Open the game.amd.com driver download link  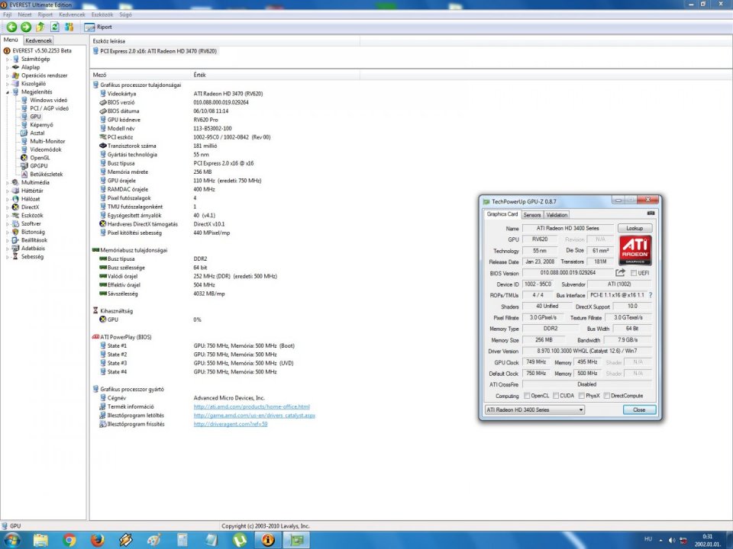tap(254, 415)
